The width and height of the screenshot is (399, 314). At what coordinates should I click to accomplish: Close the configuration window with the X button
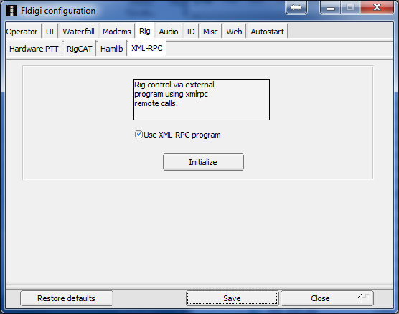pos(377,7)
